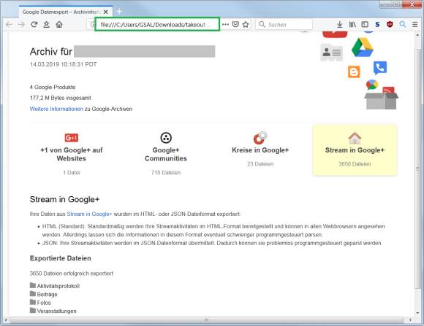Save page to Pocket icon
Screen dimensions: 424x326
(235, 25)
